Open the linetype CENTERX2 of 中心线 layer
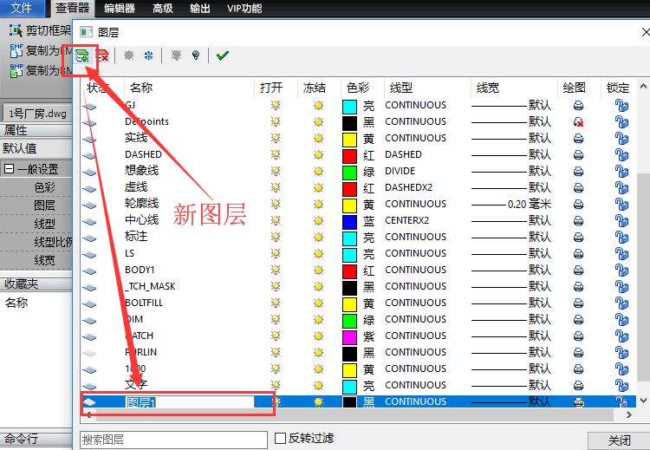This screenshot has width=650, height=450. (x=406, y=220)
